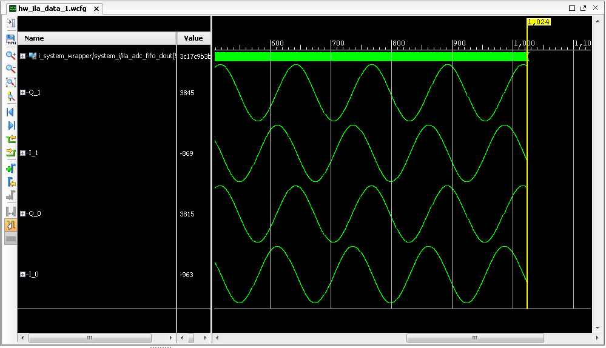Expand the I_1 signal
The height and width of the screenshot is (348, 606).
tap(23, 153)
